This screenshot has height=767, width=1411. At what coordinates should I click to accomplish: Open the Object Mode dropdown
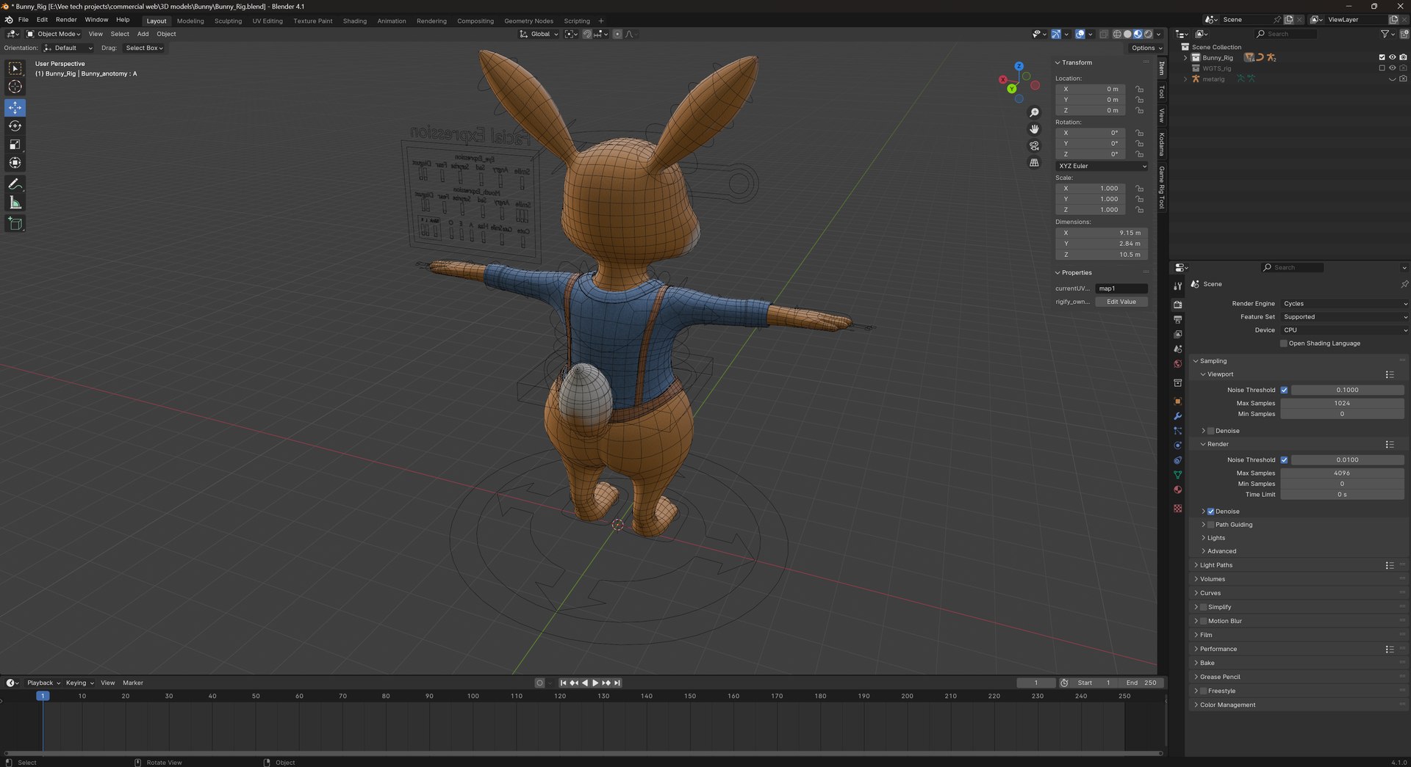pos(54,34)
